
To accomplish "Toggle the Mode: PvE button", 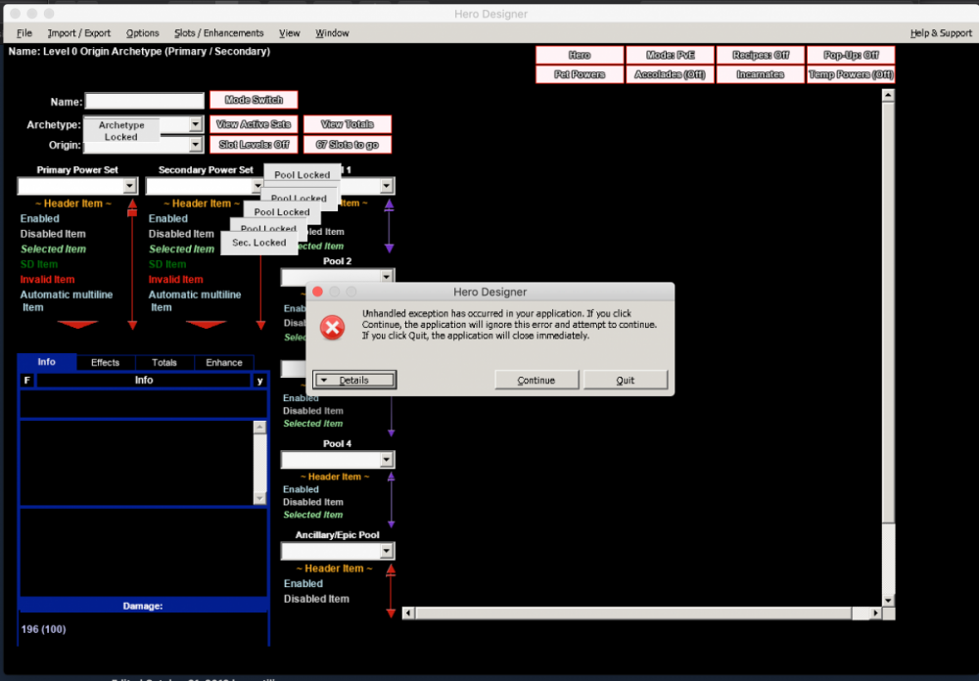I will point(670,56).
